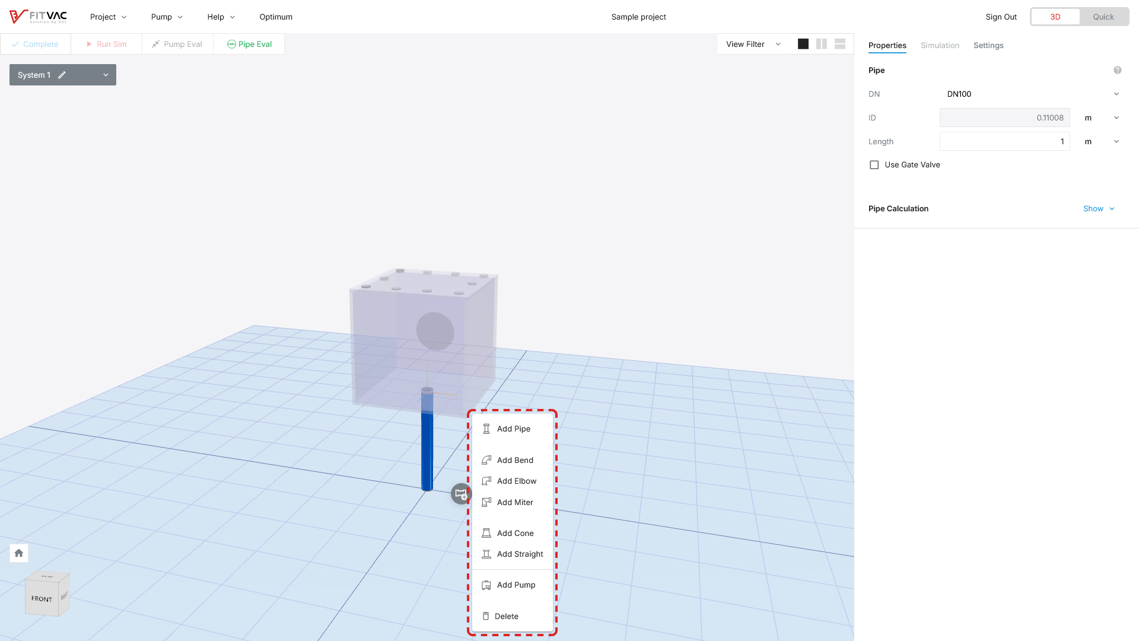Click the Pipe Eval button
This screenshot has height=641, width=1139.
[x=249, y=44]
